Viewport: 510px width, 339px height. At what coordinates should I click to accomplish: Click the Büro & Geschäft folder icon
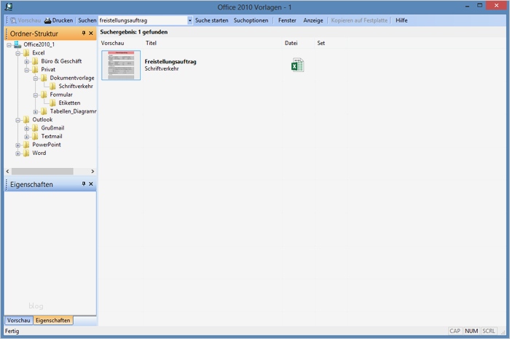(35, 61)
